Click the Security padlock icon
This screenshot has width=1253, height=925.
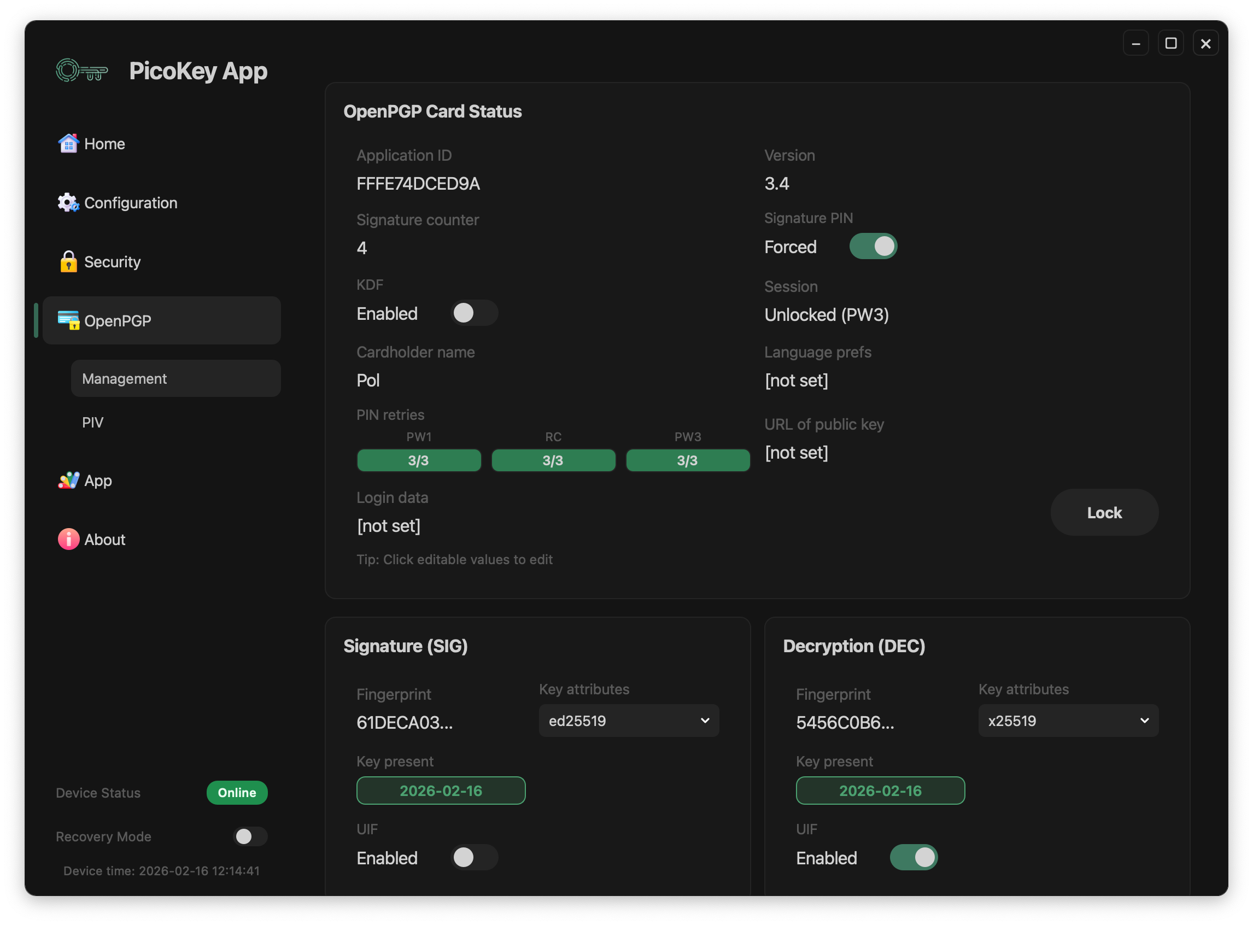point(68,261)
